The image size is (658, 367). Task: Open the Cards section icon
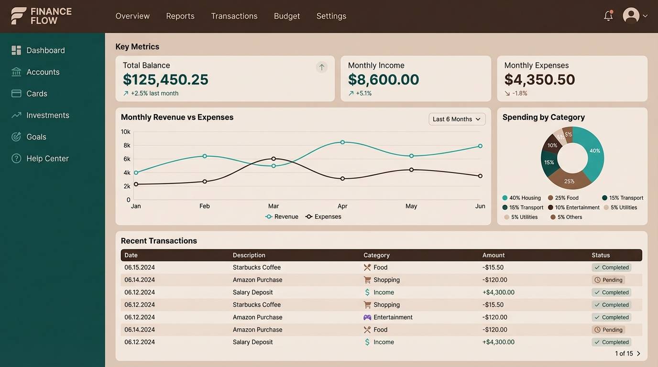[15, 93]
